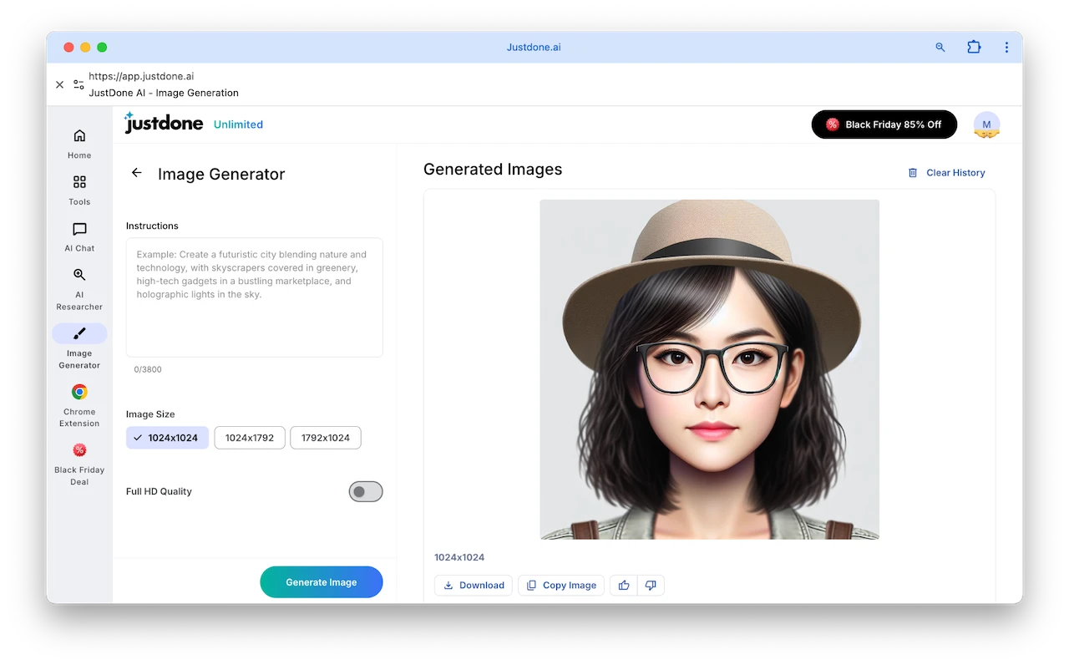Select the 1024x1792 image size
Viewport: 1069px width, 665px height.
click(250, 438)
